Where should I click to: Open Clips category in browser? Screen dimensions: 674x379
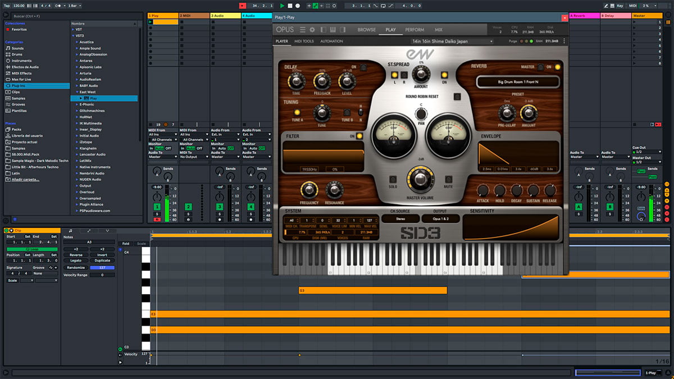[x=16, y=92]
